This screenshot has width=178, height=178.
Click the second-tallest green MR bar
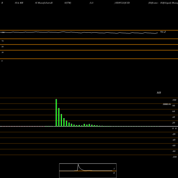click(x=59, y=117)
